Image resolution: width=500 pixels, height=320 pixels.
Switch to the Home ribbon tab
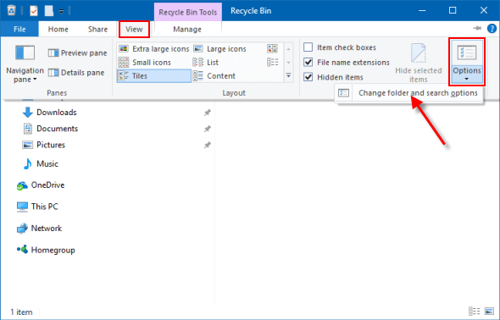(x=58, y=30)
